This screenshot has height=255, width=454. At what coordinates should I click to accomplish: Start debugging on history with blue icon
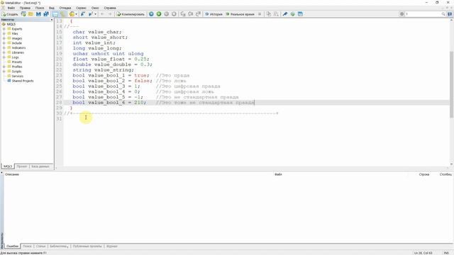pos(151,14)
